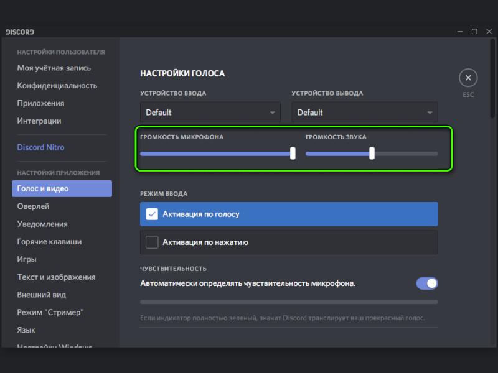498x373 pixels.
Task: Open the Оверлей settings
Action: (34, 206)
